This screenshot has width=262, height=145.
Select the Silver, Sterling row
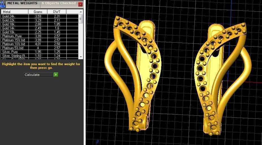pos(40,56)
